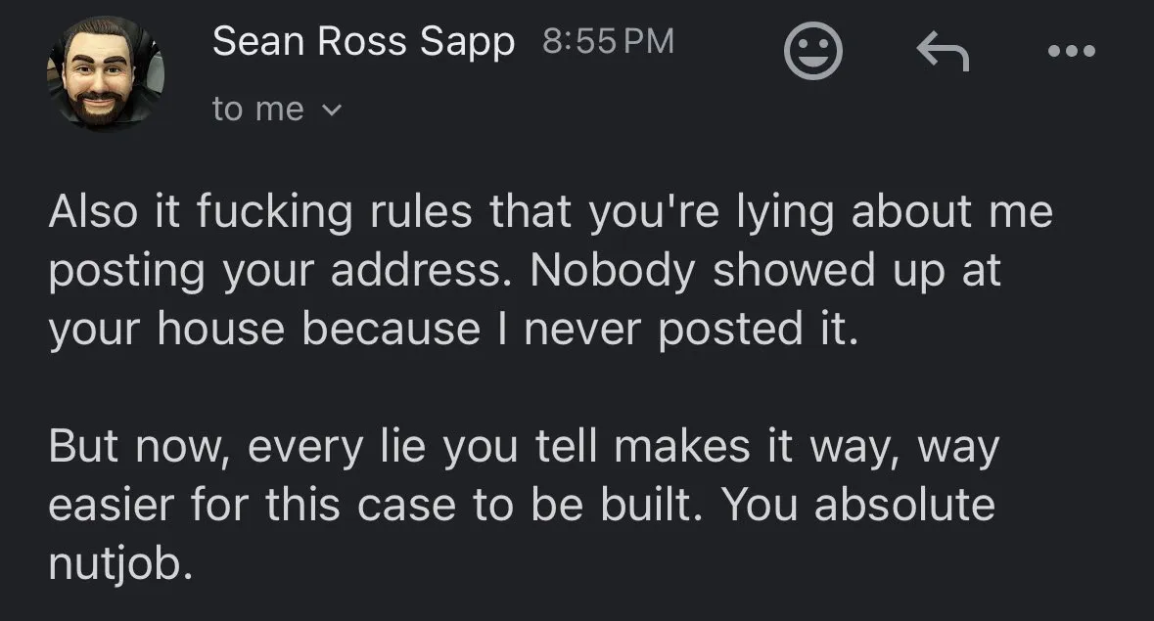
Task: Click the line starting 'But now, every lie'
Action: coord(524,447)
